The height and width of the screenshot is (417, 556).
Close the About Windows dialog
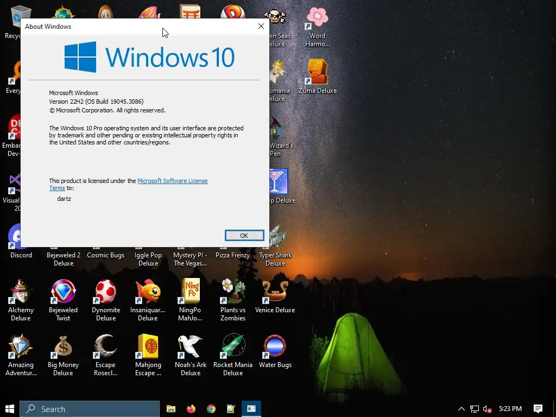point(261,26)
